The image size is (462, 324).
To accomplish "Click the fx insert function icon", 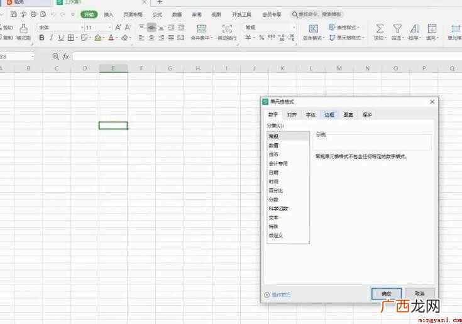I will 66,57.
